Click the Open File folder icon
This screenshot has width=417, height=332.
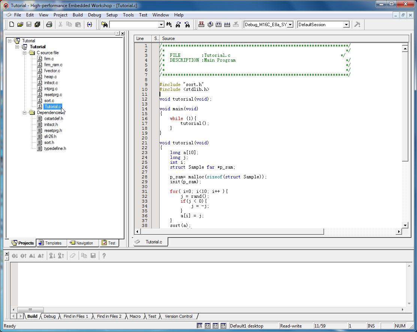pyautogui.click(x=20, y=25)
